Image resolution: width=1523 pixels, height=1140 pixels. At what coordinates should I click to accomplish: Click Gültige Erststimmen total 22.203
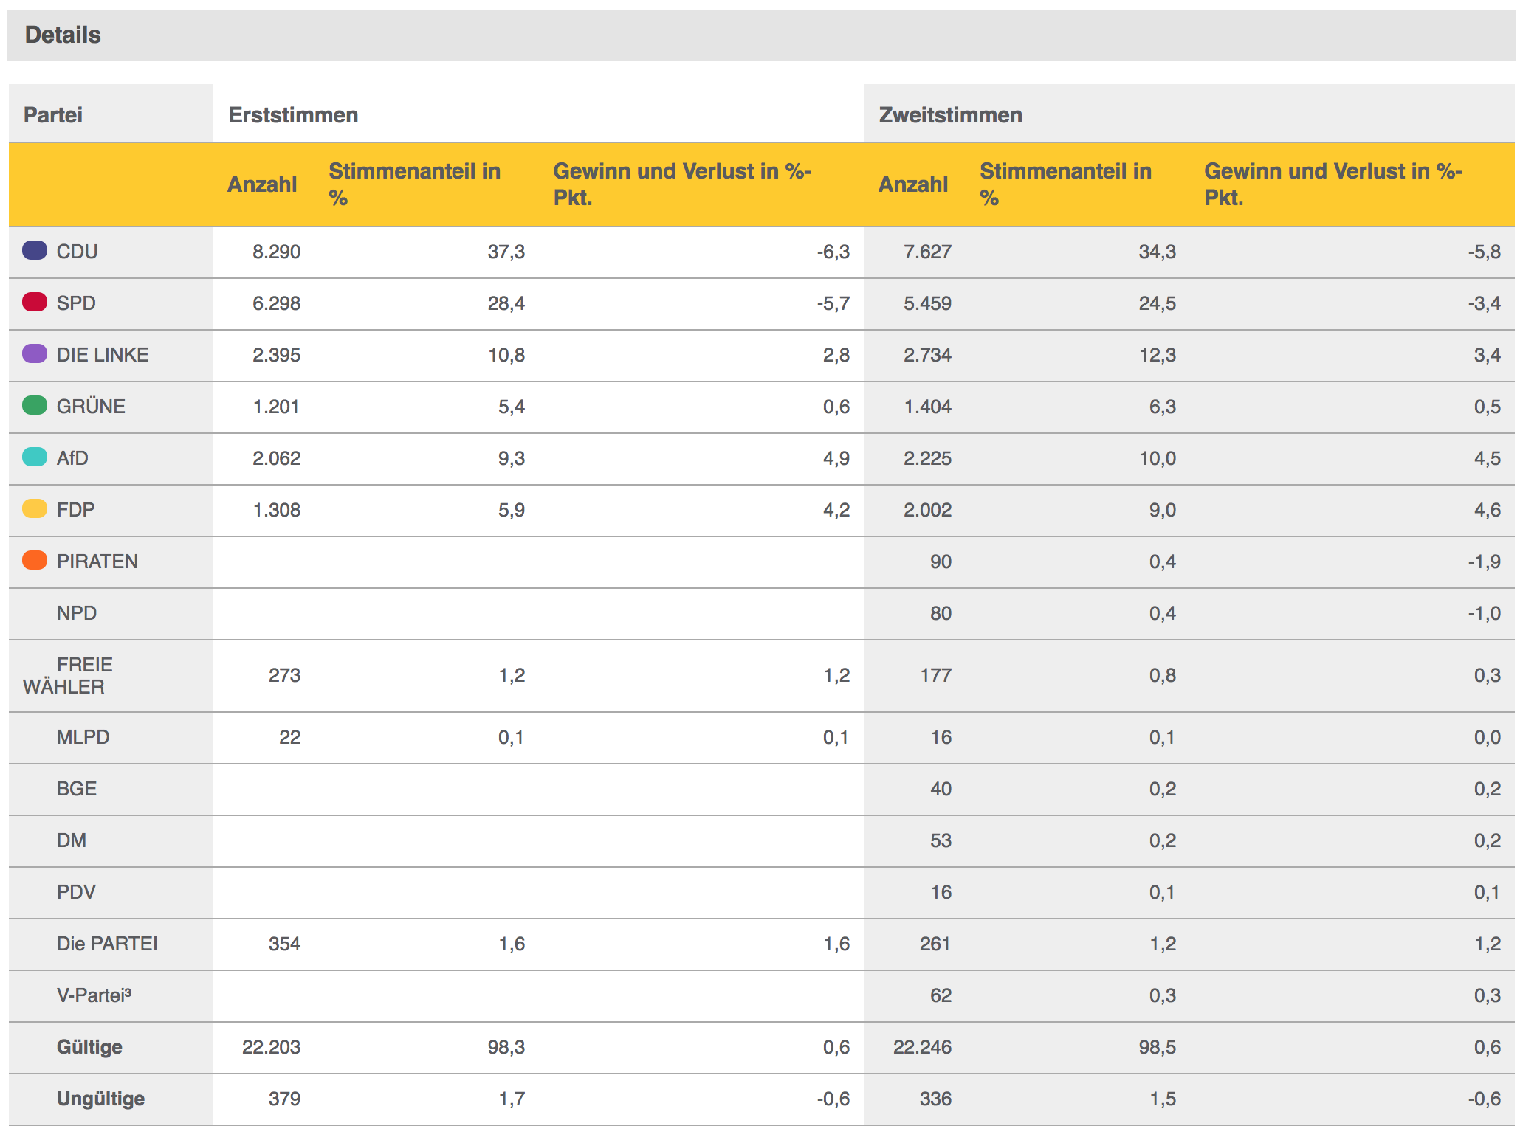click(x=271, y=1047)
